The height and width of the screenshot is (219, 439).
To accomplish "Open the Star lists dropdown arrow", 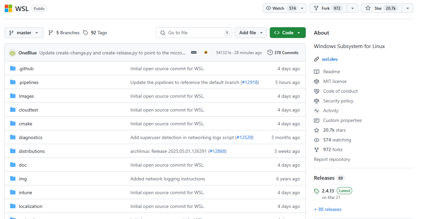I will click(x=408, y=8).
